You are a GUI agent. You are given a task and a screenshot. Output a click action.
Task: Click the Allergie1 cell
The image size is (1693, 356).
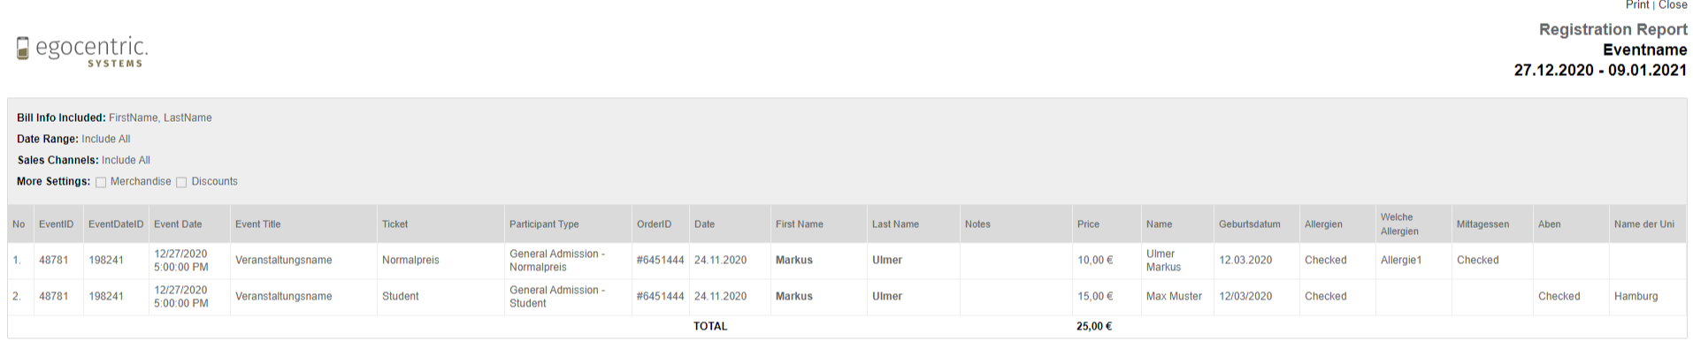(1401, 261)
